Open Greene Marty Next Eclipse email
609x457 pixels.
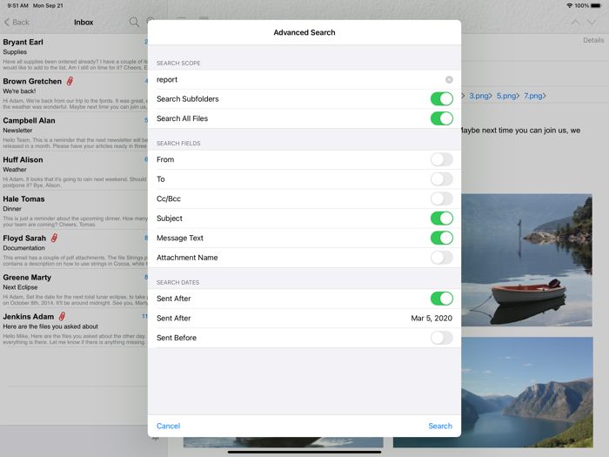74,290
